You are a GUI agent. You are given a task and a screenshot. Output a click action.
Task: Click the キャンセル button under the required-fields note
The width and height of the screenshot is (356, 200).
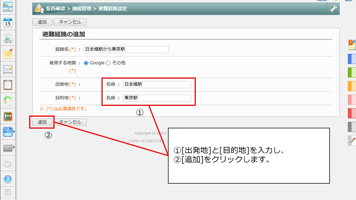(70, 122)
